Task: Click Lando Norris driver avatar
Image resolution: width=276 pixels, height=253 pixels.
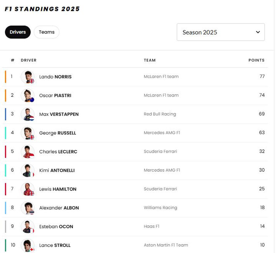Action: (28, 77)
